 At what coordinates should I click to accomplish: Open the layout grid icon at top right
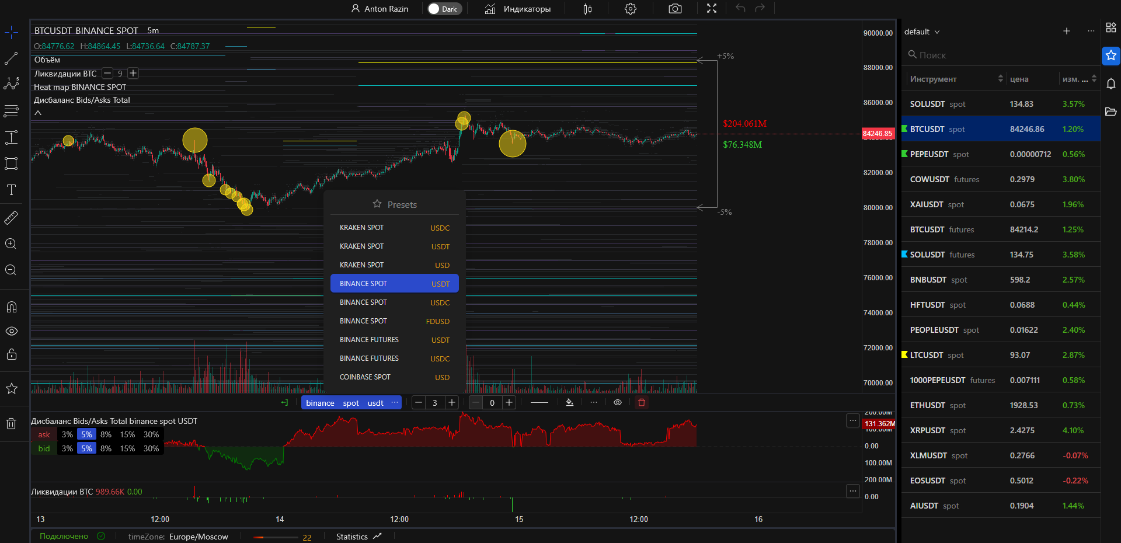pyautogui.click(x=1111, y=27)
